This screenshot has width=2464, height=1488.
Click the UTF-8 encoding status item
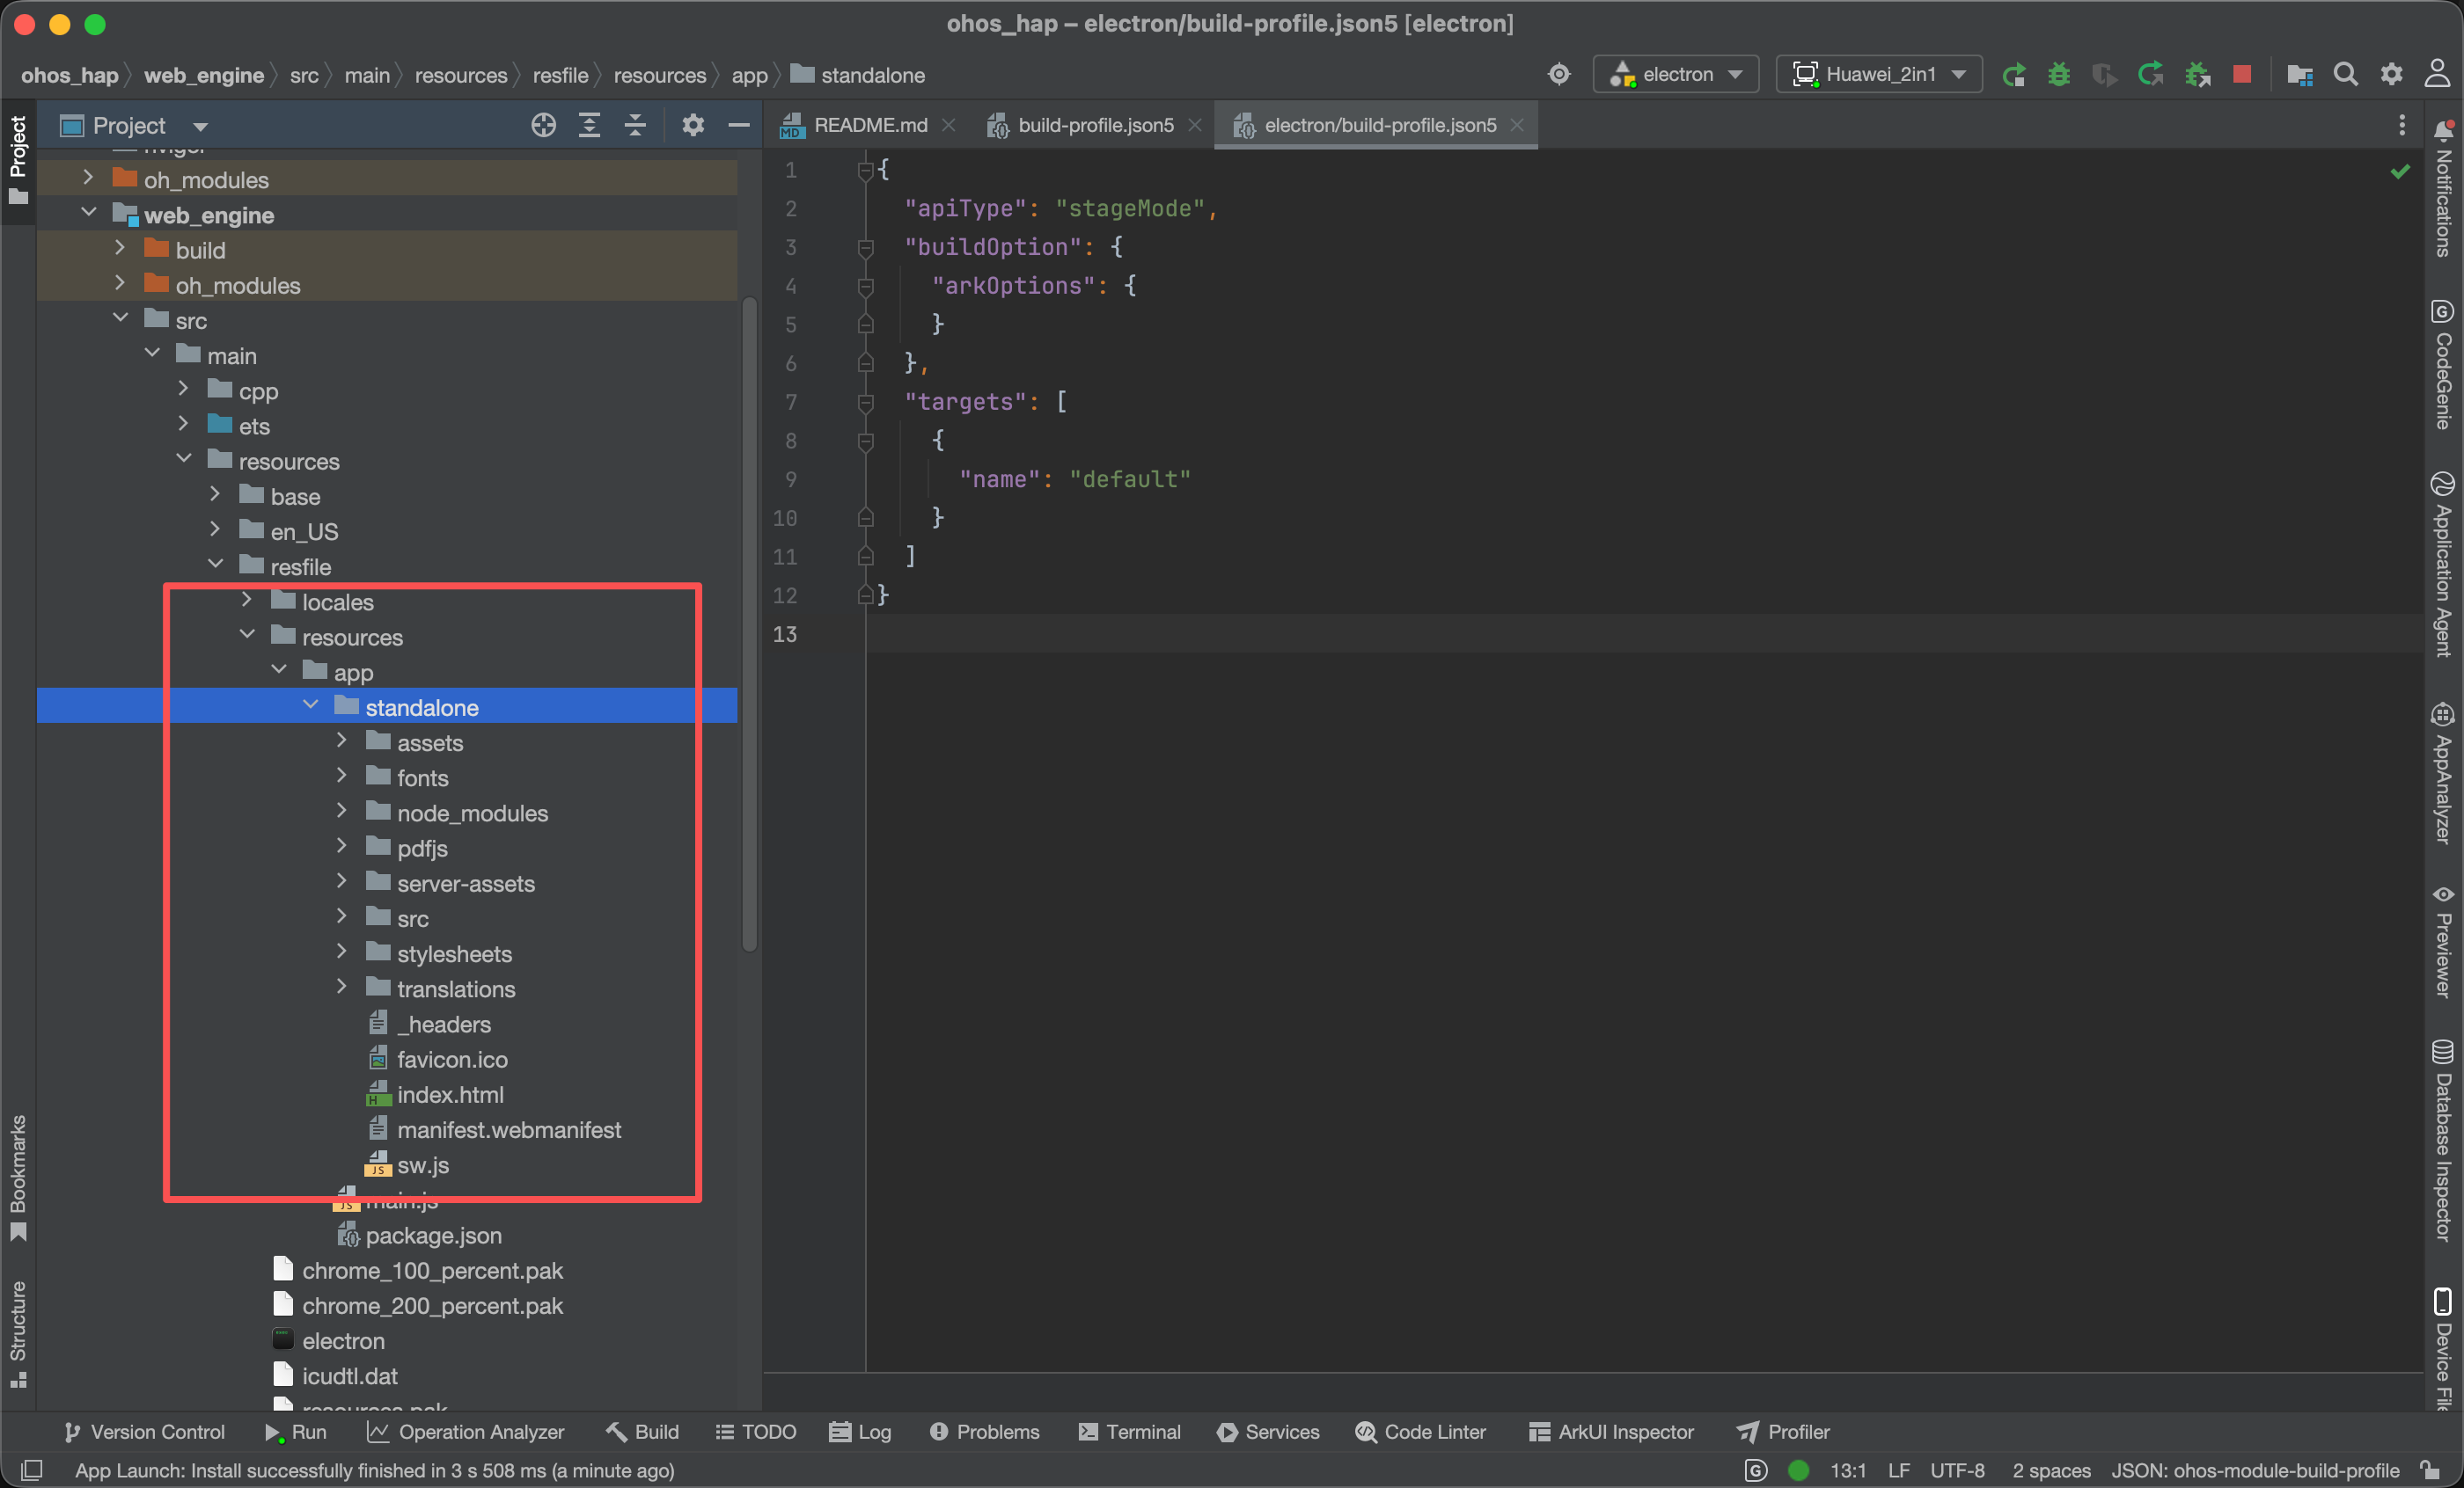(x=1957, y=1470)
